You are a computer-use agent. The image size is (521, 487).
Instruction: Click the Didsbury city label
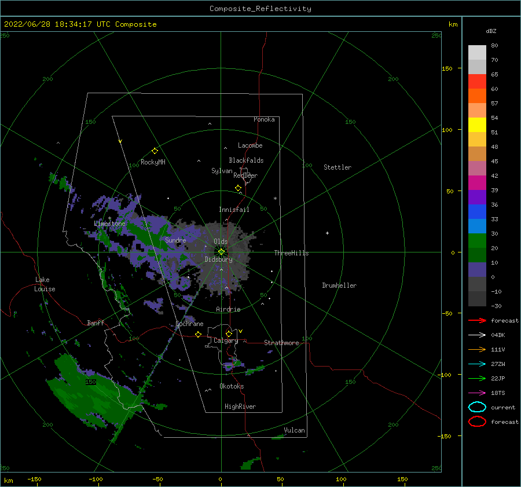tap(219, 259)
